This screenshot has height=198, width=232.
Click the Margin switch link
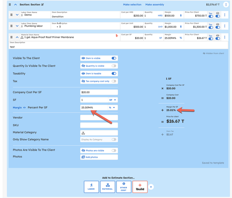click(19, 108)
